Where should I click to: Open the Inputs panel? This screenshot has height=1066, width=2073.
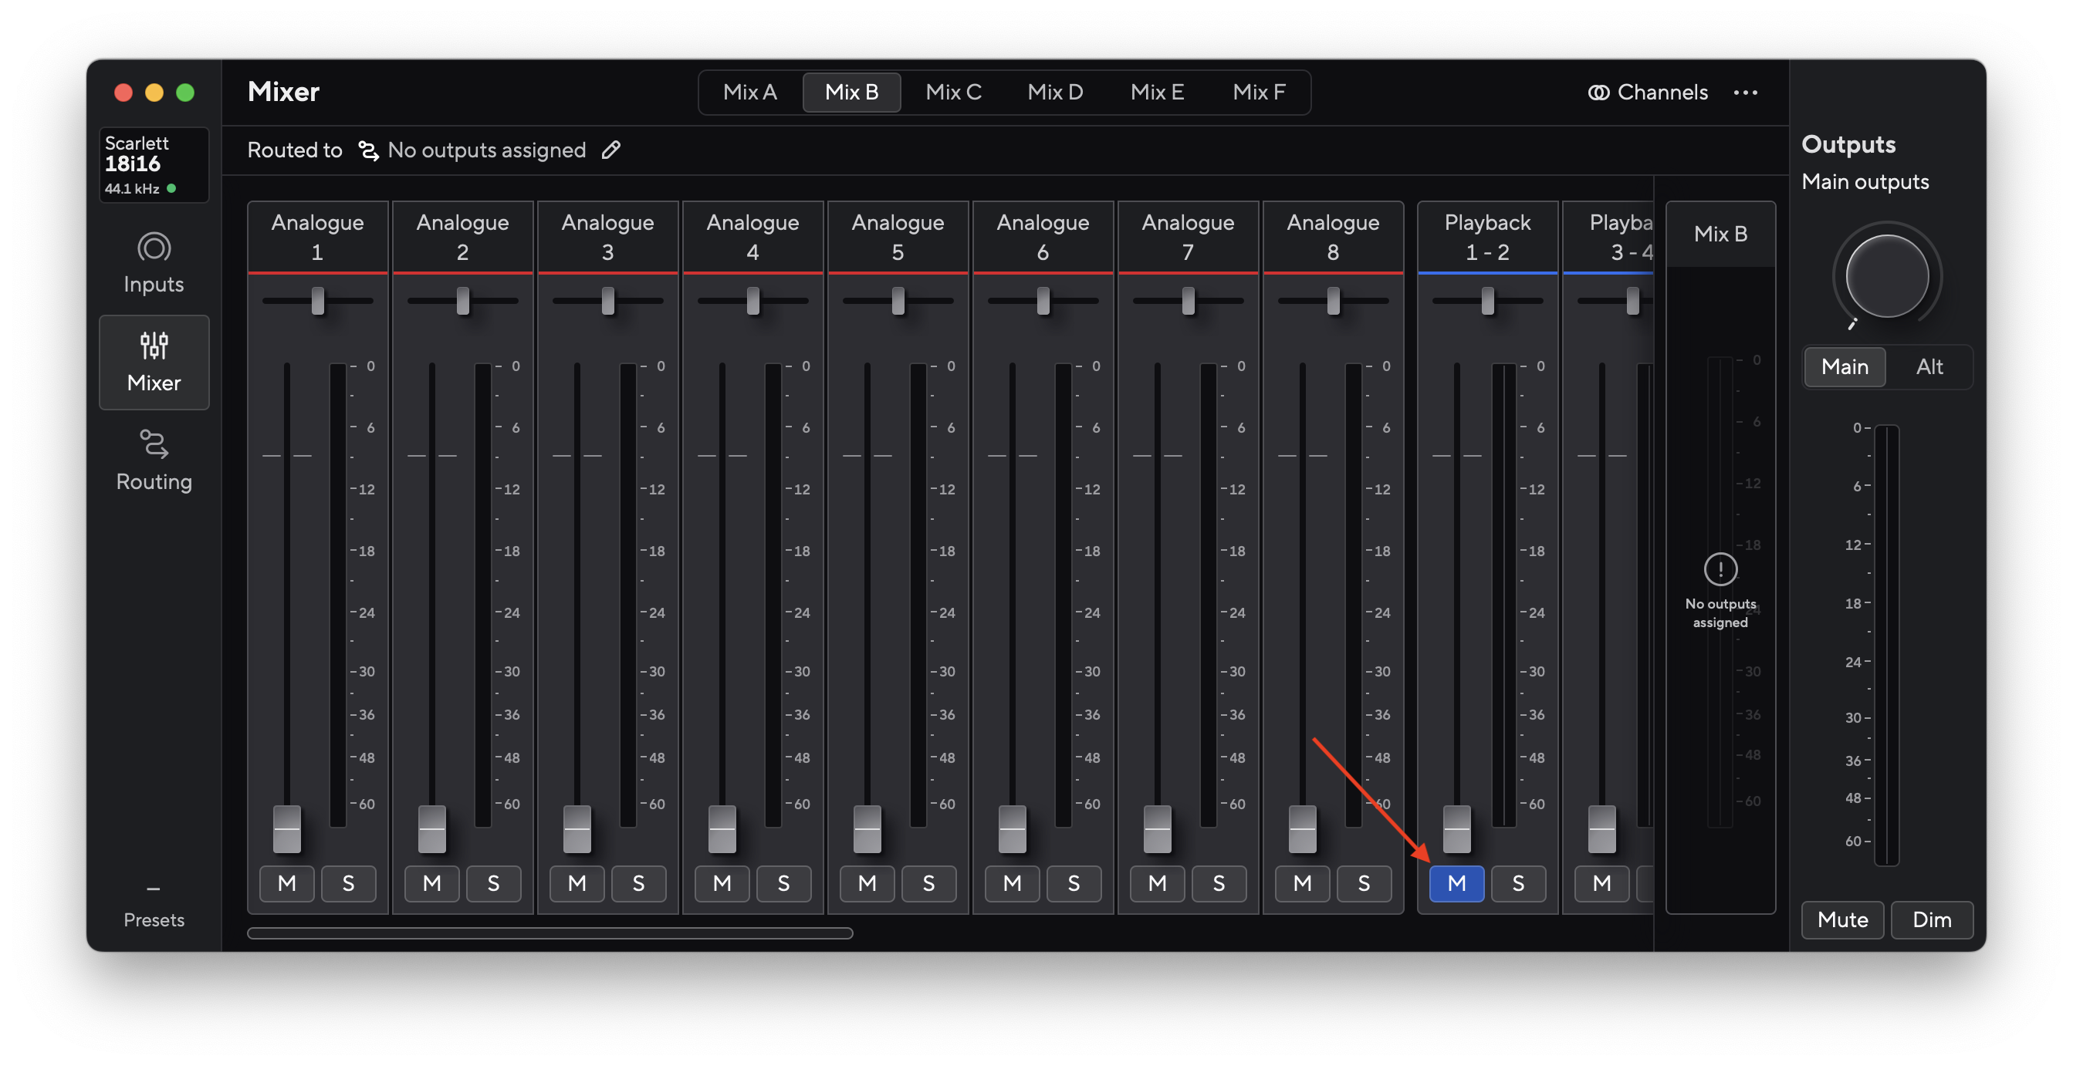tap(153, 261)
